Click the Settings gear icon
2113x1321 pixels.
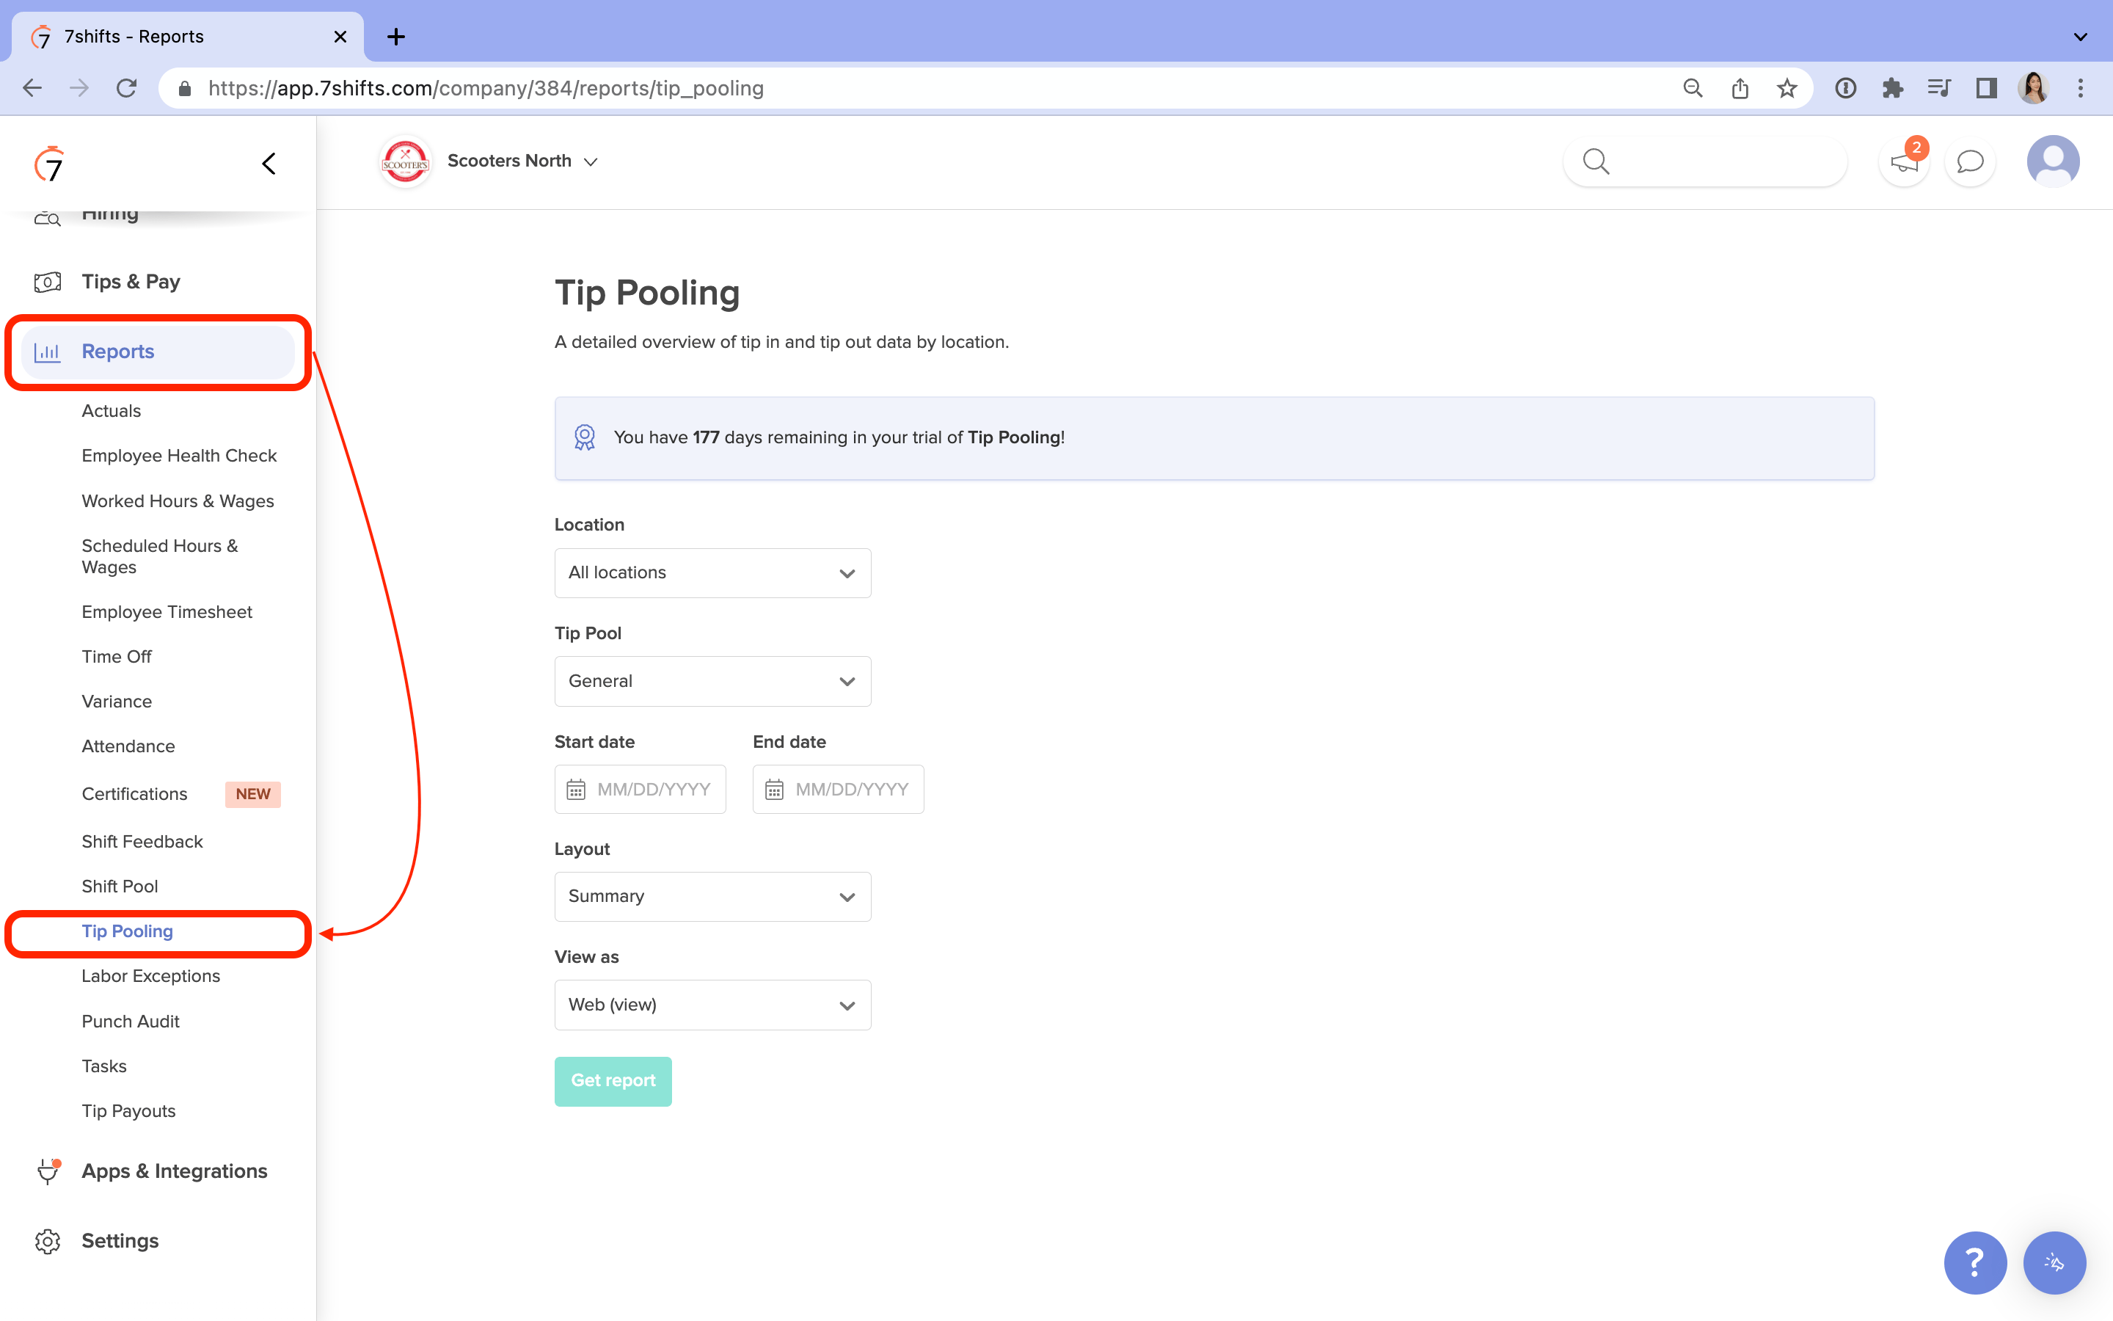click(x=47, y=1240)
